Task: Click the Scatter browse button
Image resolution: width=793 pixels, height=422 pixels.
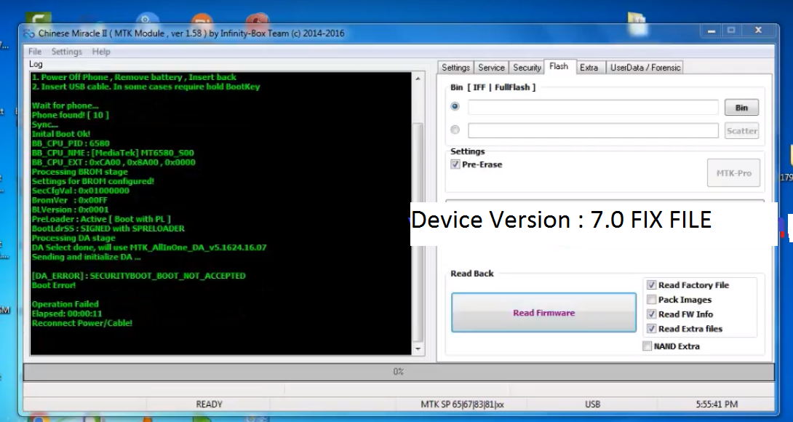Action: point(741,130)
